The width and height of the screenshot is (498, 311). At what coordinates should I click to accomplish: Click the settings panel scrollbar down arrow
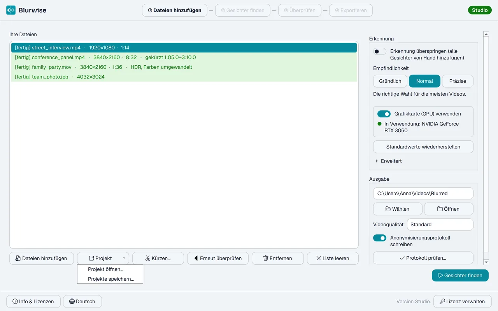coord(486,262)
